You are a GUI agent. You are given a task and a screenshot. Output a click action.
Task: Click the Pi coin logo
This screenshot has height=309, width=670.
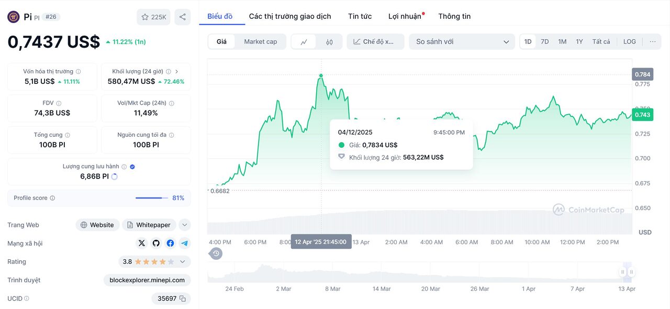click(14, 17)
